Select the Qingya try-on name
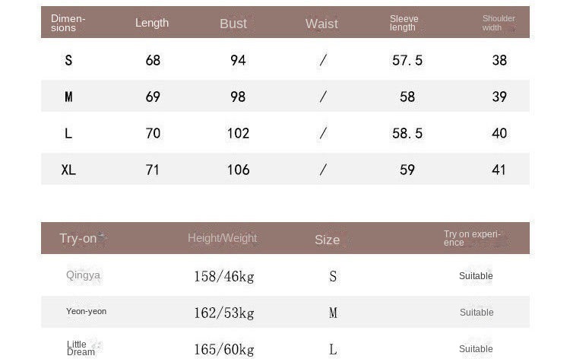This screenshot has height=359, width=570. [x=83, y=275]
